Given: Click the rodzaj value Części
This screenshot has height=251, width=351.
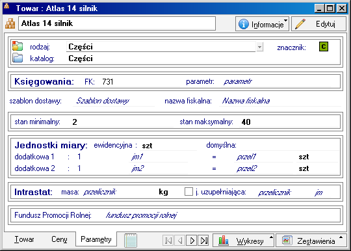Looking at the screenshot, I should tap(161, 47).
